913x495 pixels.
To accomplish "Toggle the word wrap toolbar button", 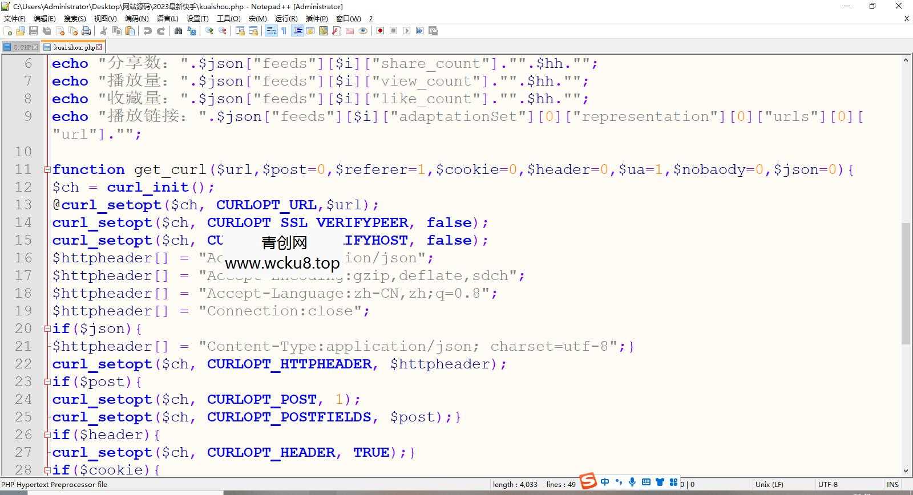I will pyautogui.click(x=271, y=31).
